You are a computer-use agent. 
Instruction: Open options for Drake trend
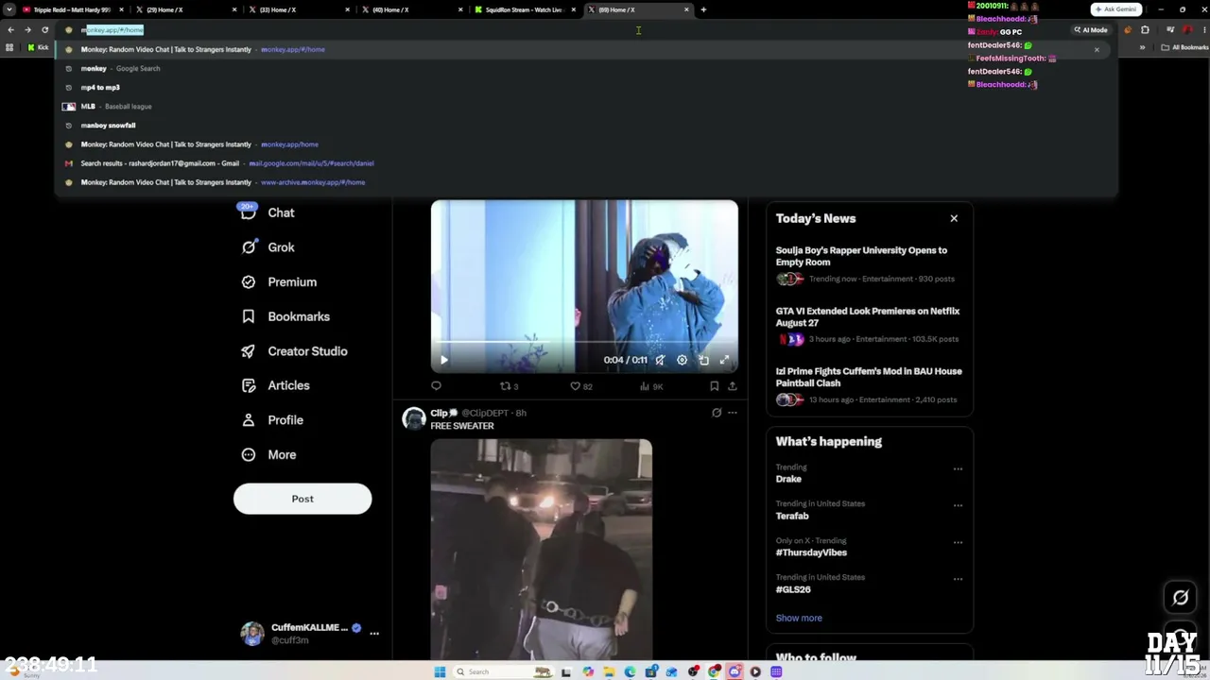(958, 469)
